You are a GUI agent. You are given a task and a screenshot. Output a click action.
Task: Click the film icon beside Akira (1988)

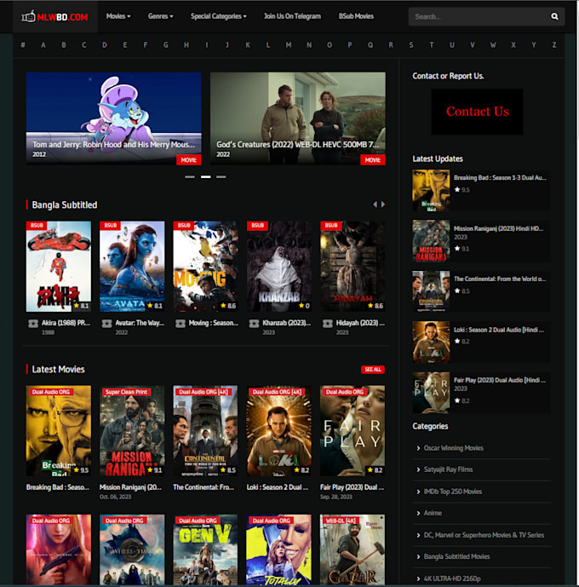33,324
